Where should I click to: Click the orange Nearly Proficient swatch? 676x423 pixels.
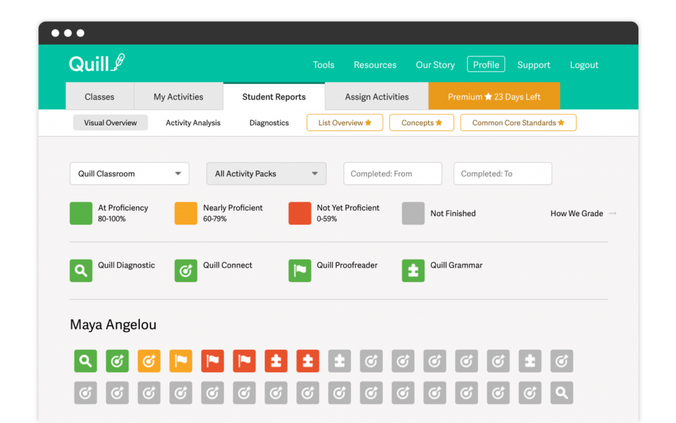[186, 213]
